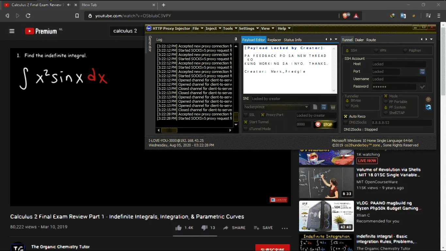This screenshot has width=446, height=251.
Task: Click the red SUBSCRIBE button
Action: click(x=273, y=248)
